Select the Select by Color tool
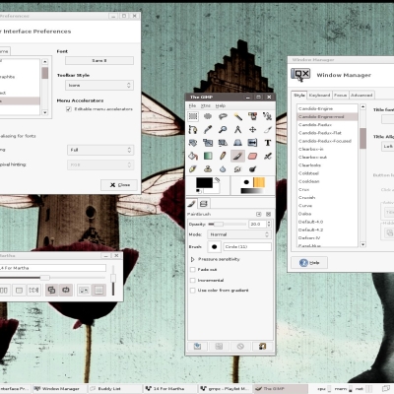The height and width of the screenshot is (394, 394). click(x=252, y=116)
